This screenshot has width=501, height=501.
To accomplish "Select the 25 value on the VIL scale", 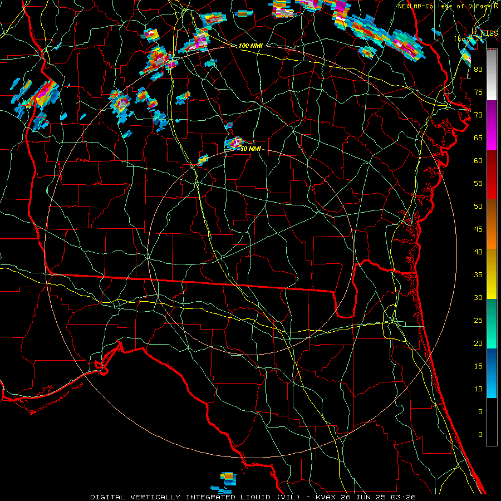I will (478, 321).
